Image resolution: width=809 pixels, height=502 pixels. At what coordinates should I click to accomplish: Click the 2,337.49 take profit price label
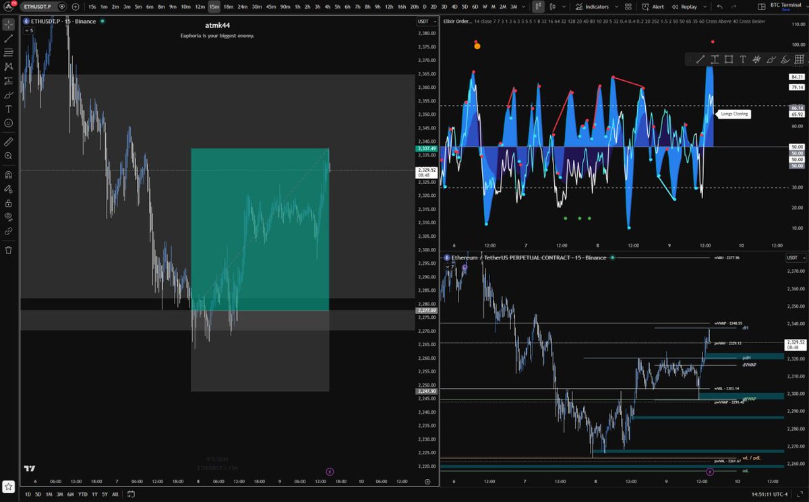427,148
